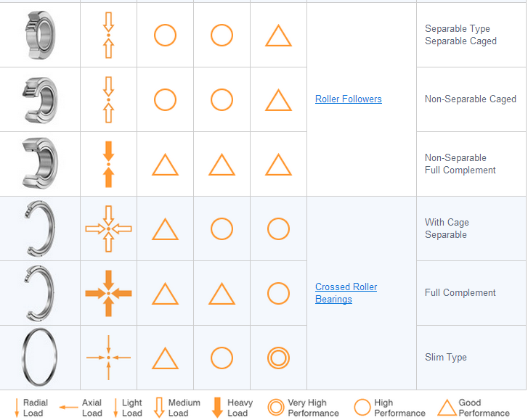The image size is (528, 420).
Task: Click the High Performance legend circle
Action: pyautogui.click(x=362, y=408)
